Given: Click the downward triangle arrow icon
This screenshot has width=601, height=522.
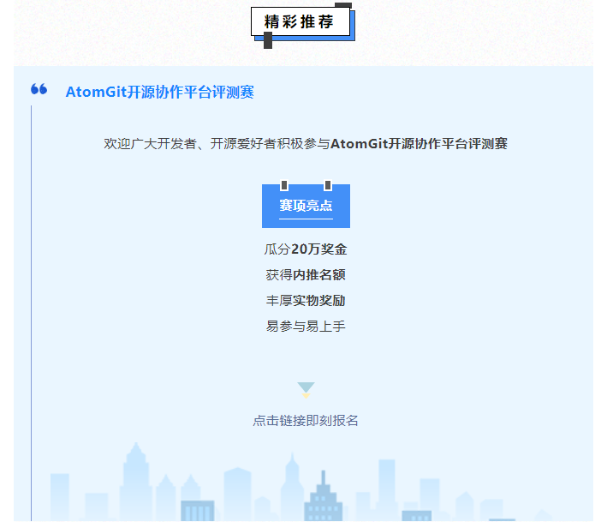Looking at the screenshot, I should (306, 389).
